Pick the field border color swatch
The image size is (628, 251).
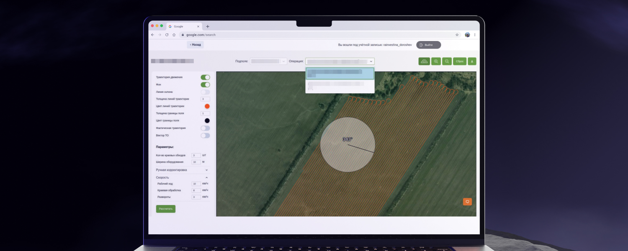[x=207, y=120]
